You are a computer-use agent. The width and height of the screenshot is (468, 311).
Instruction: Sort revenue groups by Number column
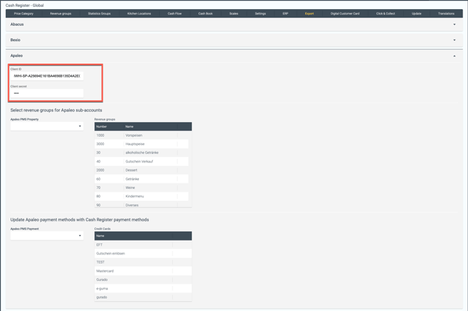click(109, 127)
